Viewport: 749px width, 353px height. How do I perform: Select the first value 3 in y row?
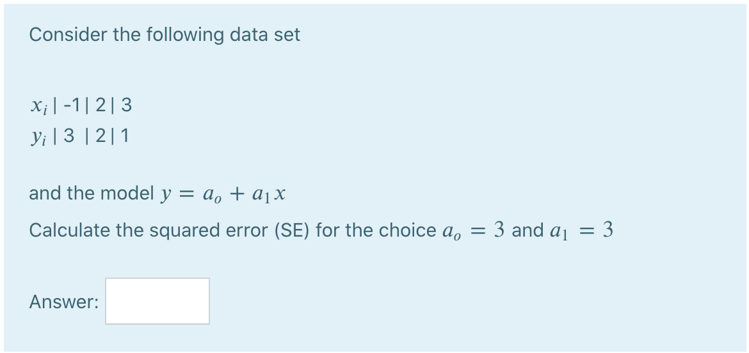[68, 136]
